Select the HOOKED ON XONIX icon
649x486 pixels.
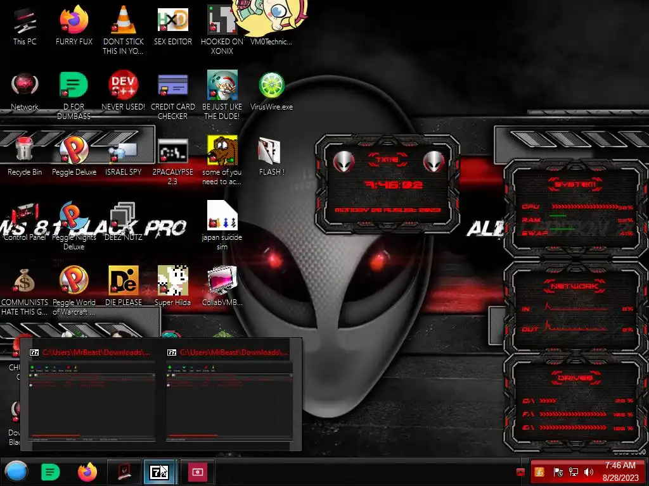click(222, 30)
